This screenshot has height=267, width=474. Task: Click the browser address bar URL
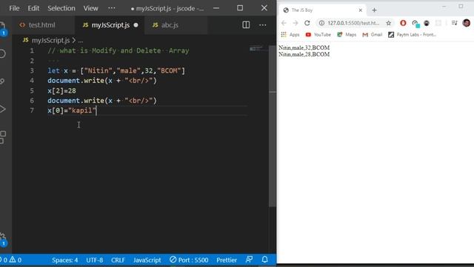point(353,23)
